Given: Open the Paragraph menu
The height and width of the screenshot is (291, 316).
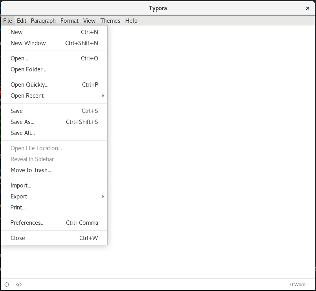Looking at the screenshot, I should tap(43, 21).
